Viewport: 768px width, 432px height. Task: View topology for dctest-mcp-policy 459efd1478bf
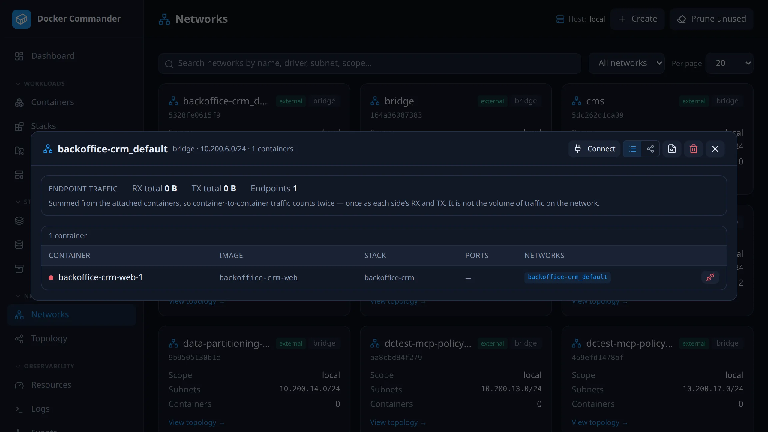599,422
